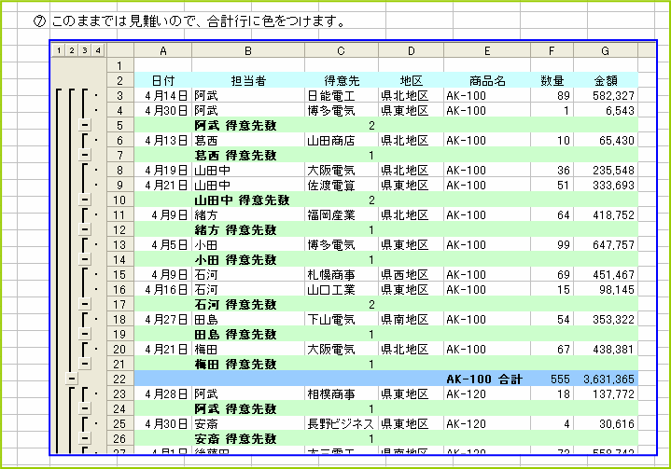
Task: Collapse group at row 26 (安斎 得意先数)
Action: (85, 438)
